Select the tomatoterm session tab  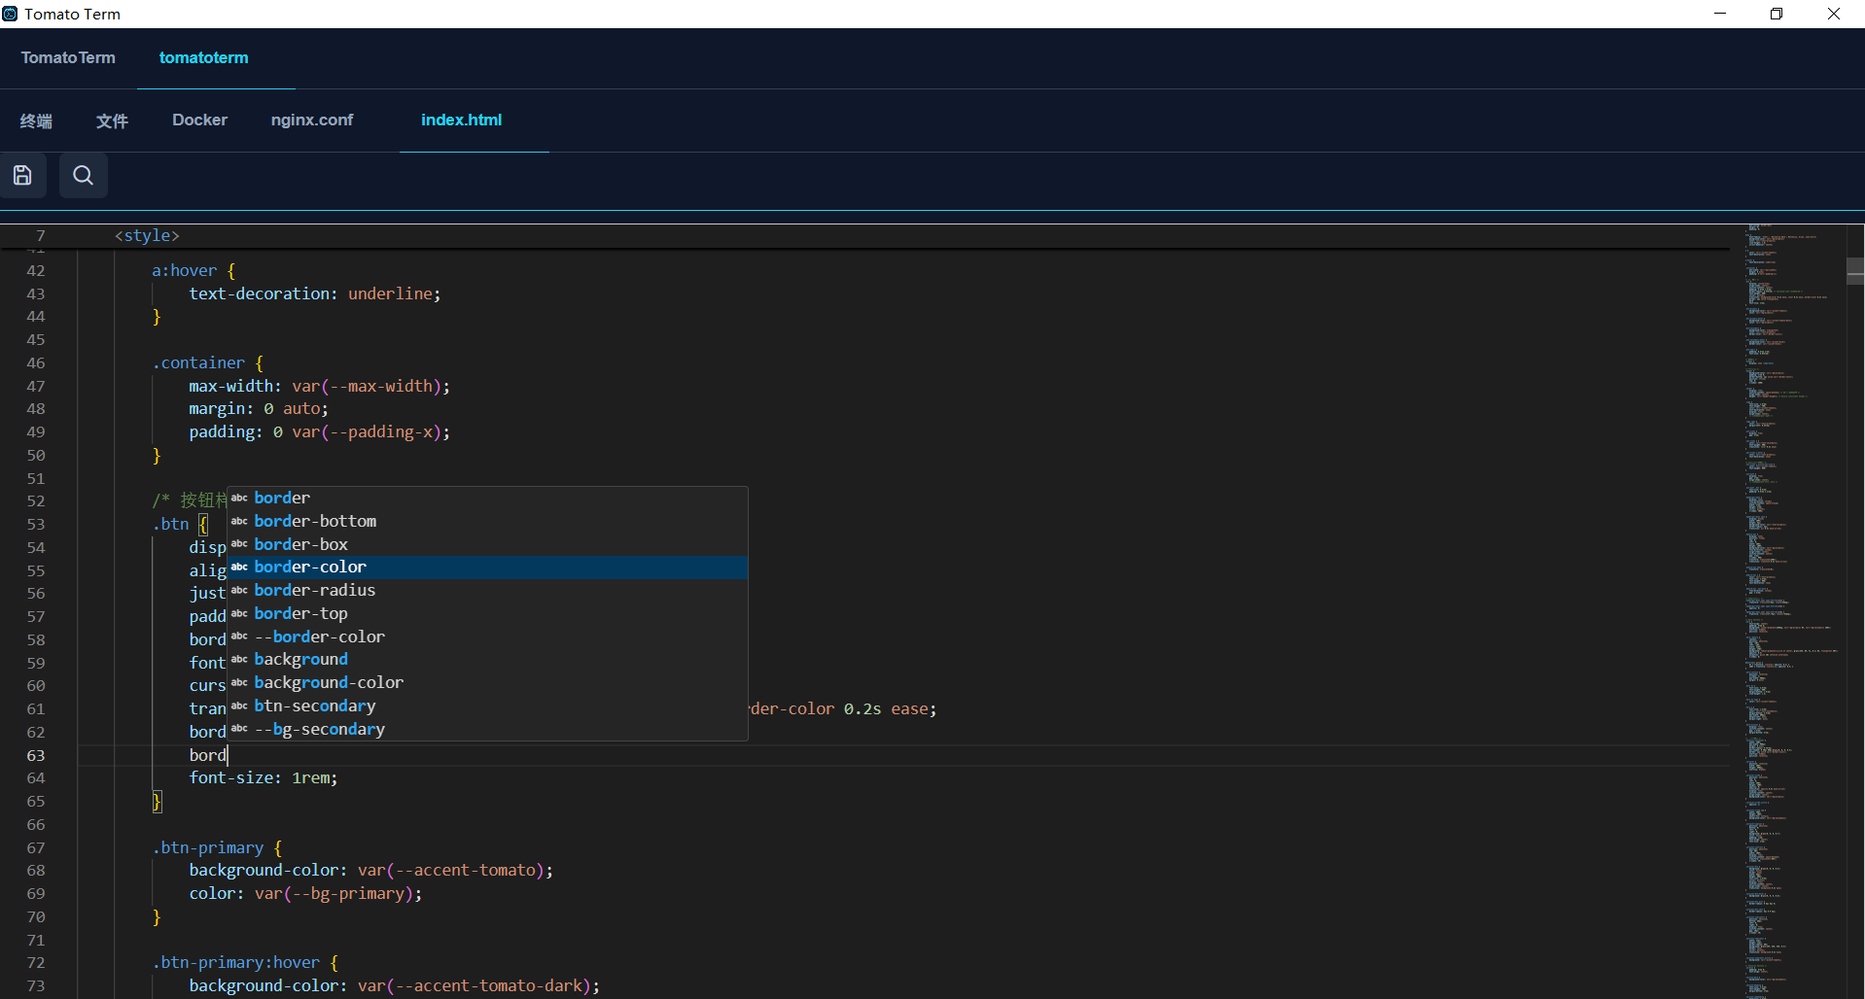[x=203, y=58]
